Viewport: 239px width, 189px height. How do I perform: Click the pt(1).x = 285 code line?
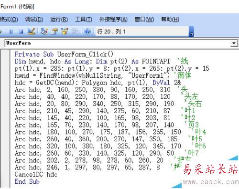112,68
